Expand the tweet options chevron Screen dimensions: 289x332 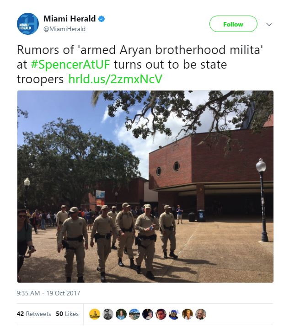tap(269, 25)
